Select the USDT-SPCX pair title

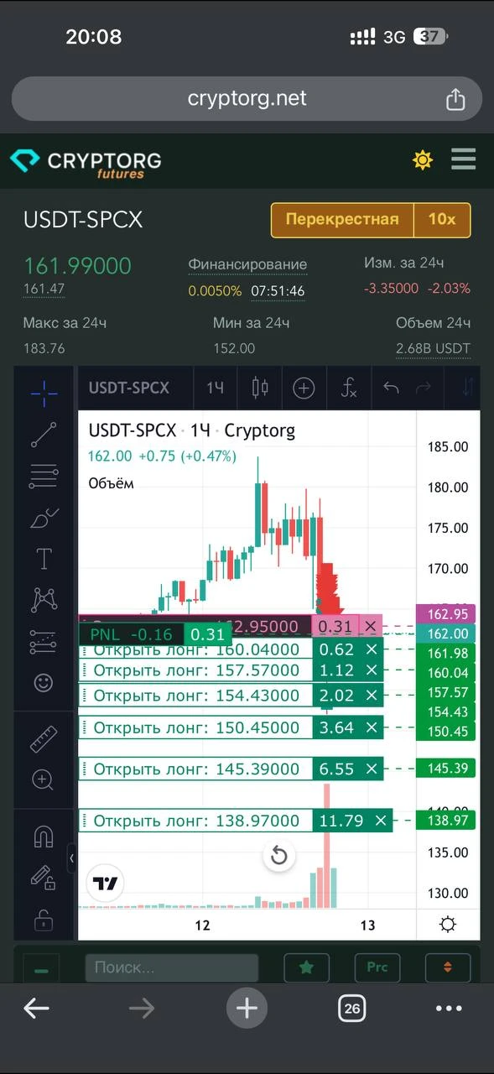83,220
